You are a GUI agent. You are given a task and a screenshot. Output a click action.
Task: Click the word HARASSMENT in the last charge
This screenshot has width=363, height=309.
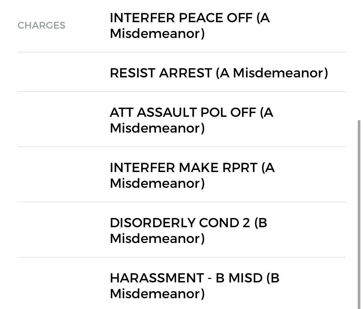(157, 278)
